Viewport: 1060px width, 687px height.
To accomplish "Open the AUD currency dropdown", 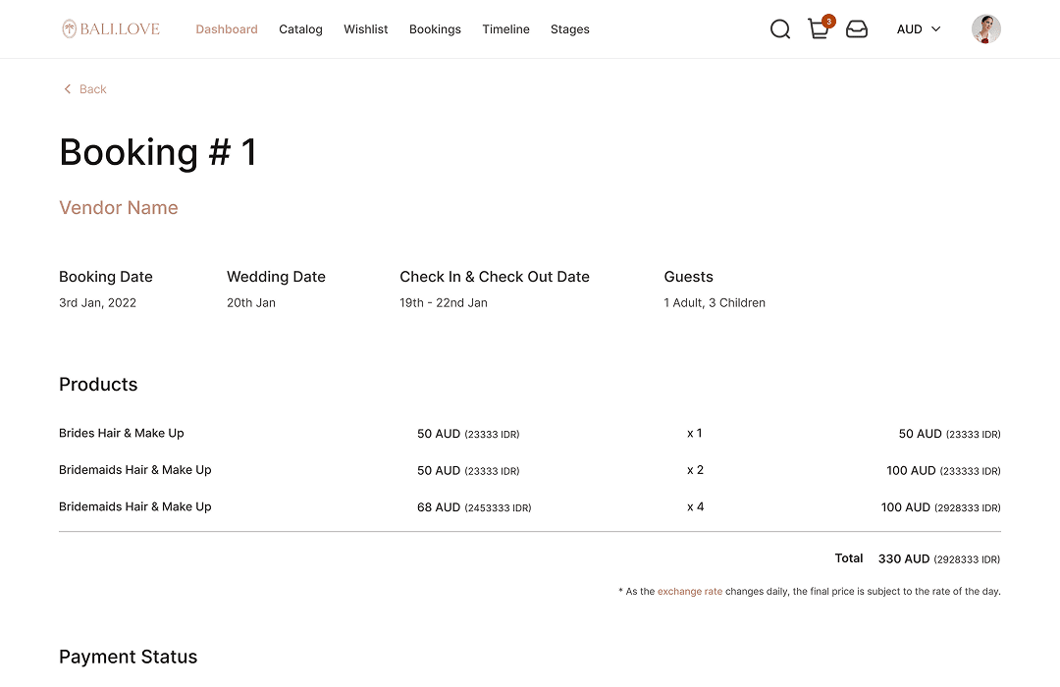I will click(x=907, y=29).
